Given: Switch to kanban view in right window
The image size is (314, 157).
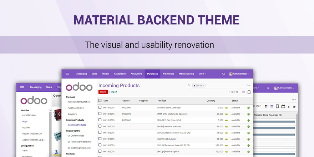Looking at the screenshot, I should point(266,106).
